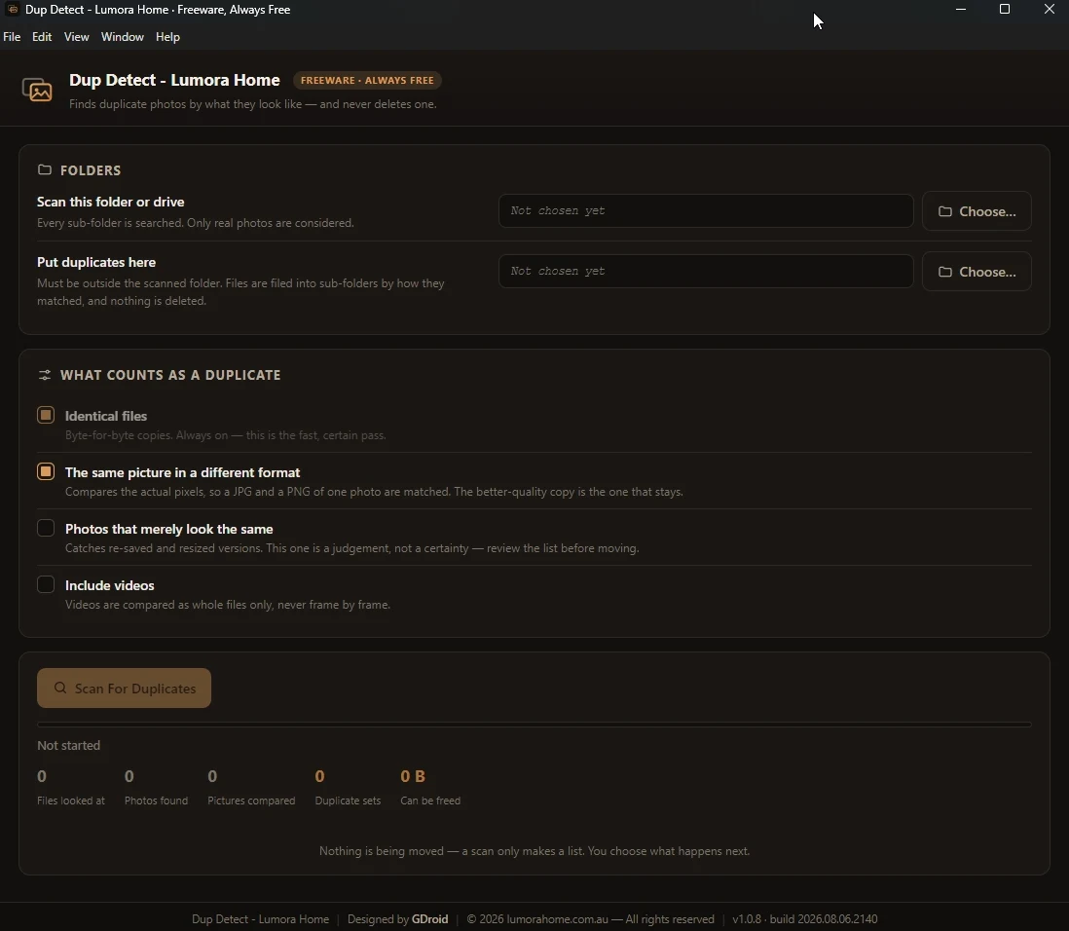This screenshot has height=931, width=1069.
Task: Open the View menu
Action: tap(76, 37)
